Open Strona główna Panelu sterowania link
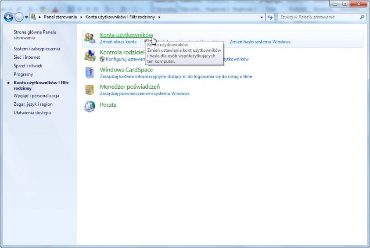Viewport: 370px width, 248px height. pyautogui.click(x=35, y=35)
